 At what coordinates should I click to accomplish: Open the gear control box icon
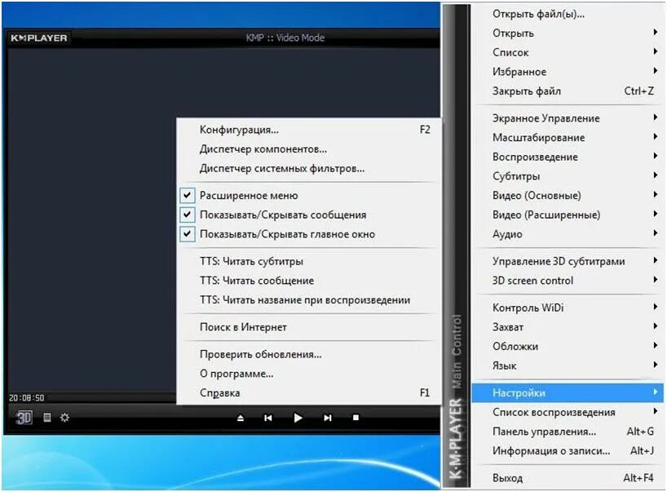pyautogui.click(x=64, y=418)
